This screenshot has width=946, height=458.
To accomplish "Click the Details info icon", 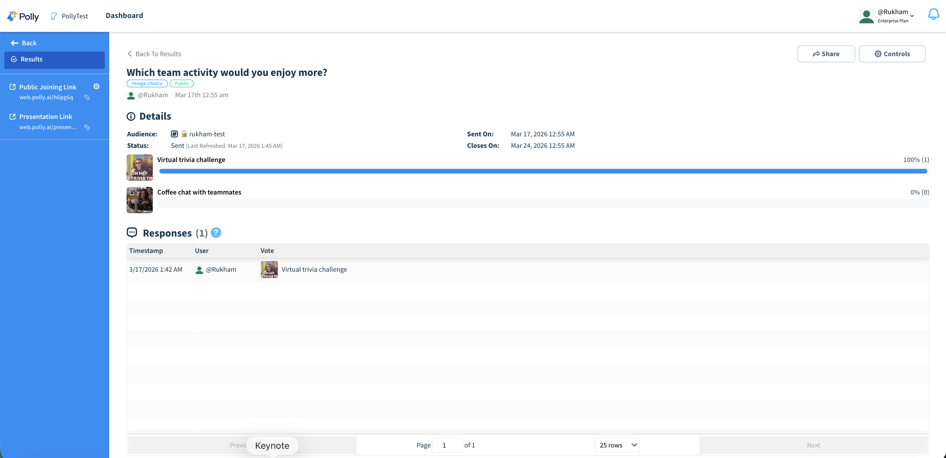I will [x=131, y=116].
